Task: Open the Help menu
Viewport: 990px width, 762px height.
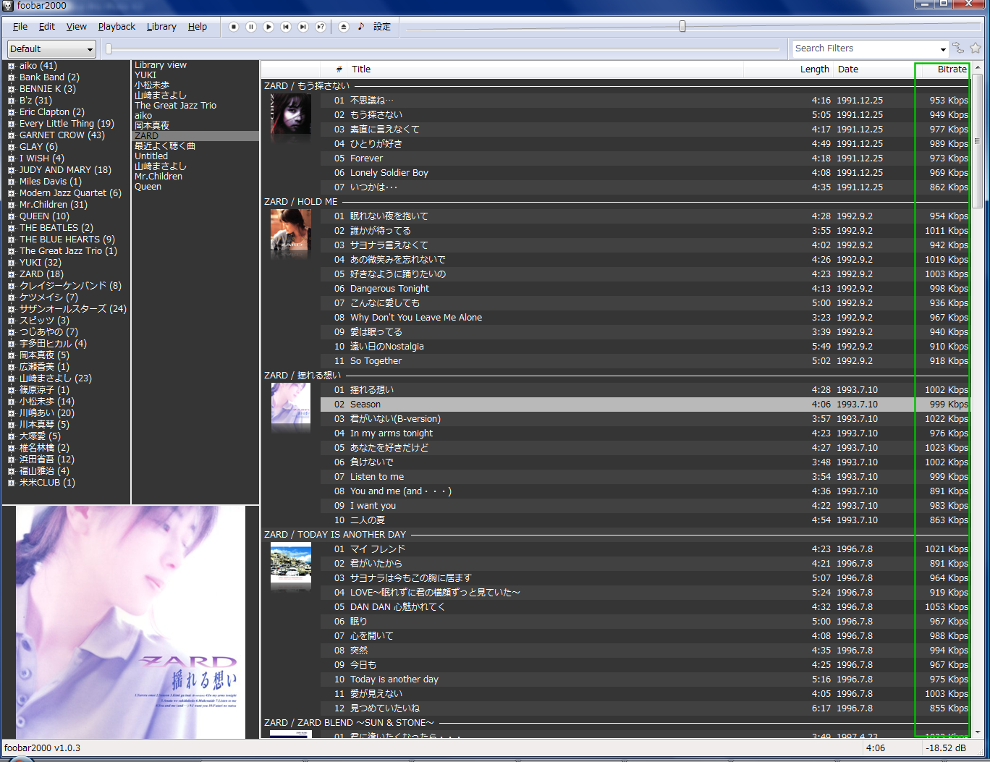Action: (x=198, y=27)
